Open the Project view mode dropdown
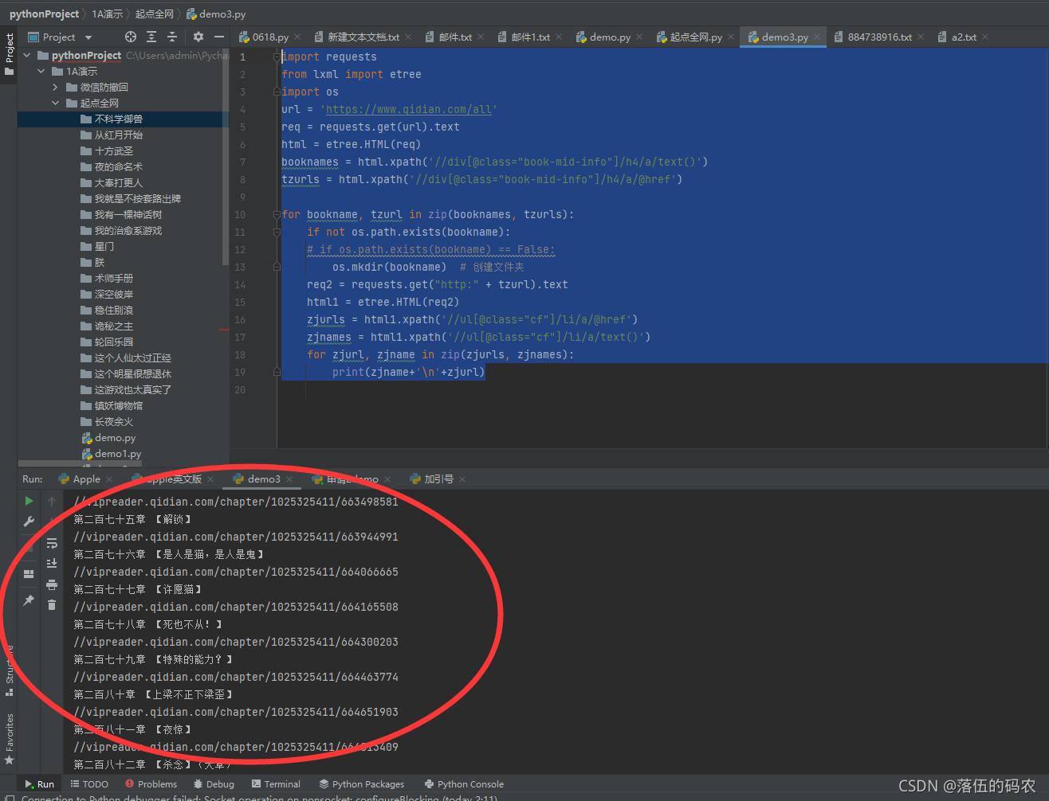Image resolution: width=1049 pixels, height=801 pixels. click(x=88, y=37)
